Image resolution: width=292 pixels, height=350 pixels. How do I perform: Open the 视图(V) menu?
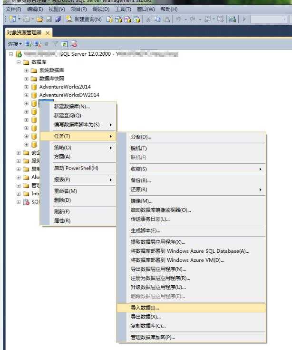coord(57,10)
